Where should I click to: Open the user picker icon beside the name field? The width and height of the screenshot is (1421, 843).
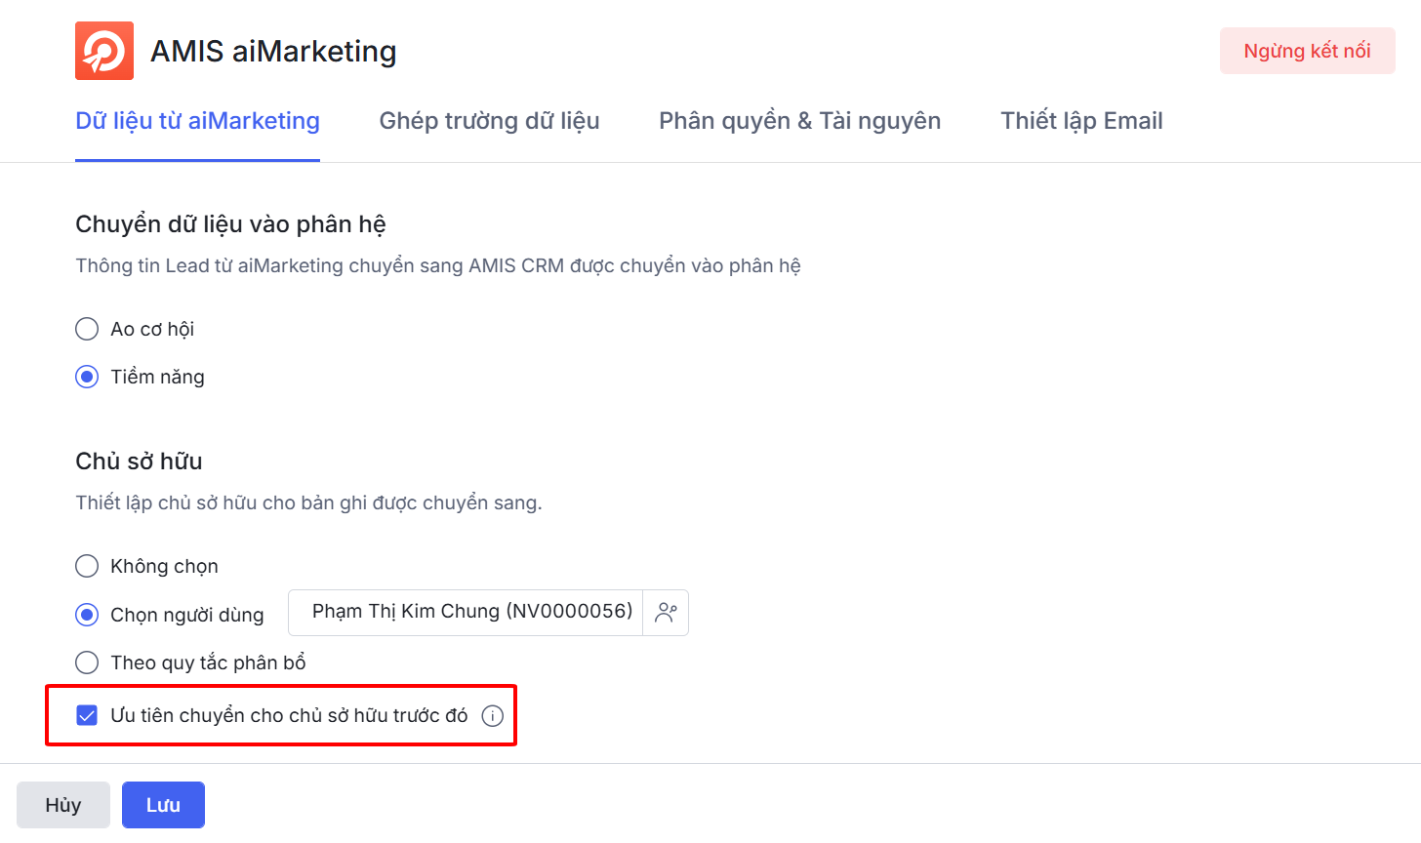pyautogui.click(x=666, y=613)
